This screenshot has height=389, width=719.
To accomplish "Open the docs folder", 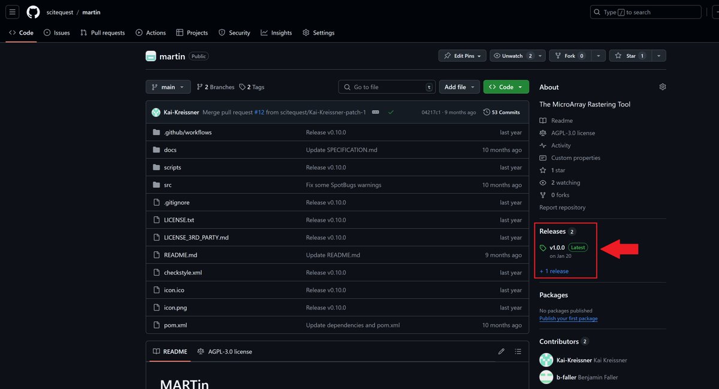I will pos(170,150).
